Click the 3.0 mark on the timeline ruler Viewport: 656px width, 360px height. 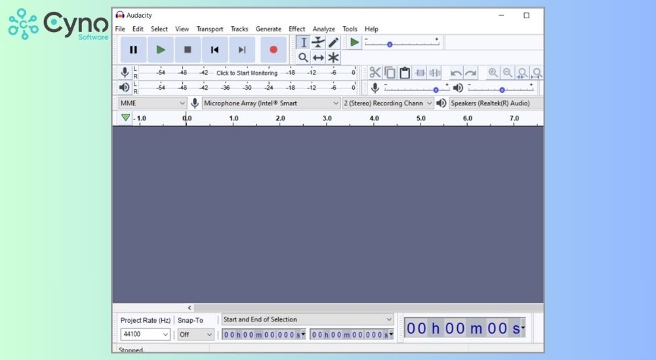[x=327, y=118]
